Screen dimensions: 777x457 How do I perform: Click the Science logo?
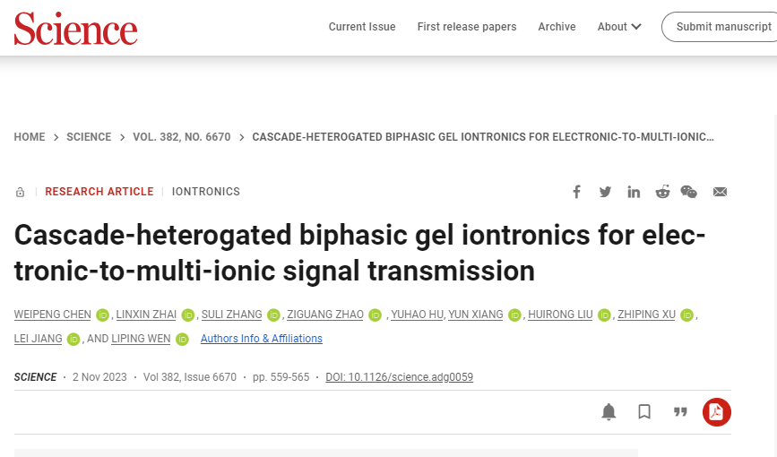click(75, 29)
